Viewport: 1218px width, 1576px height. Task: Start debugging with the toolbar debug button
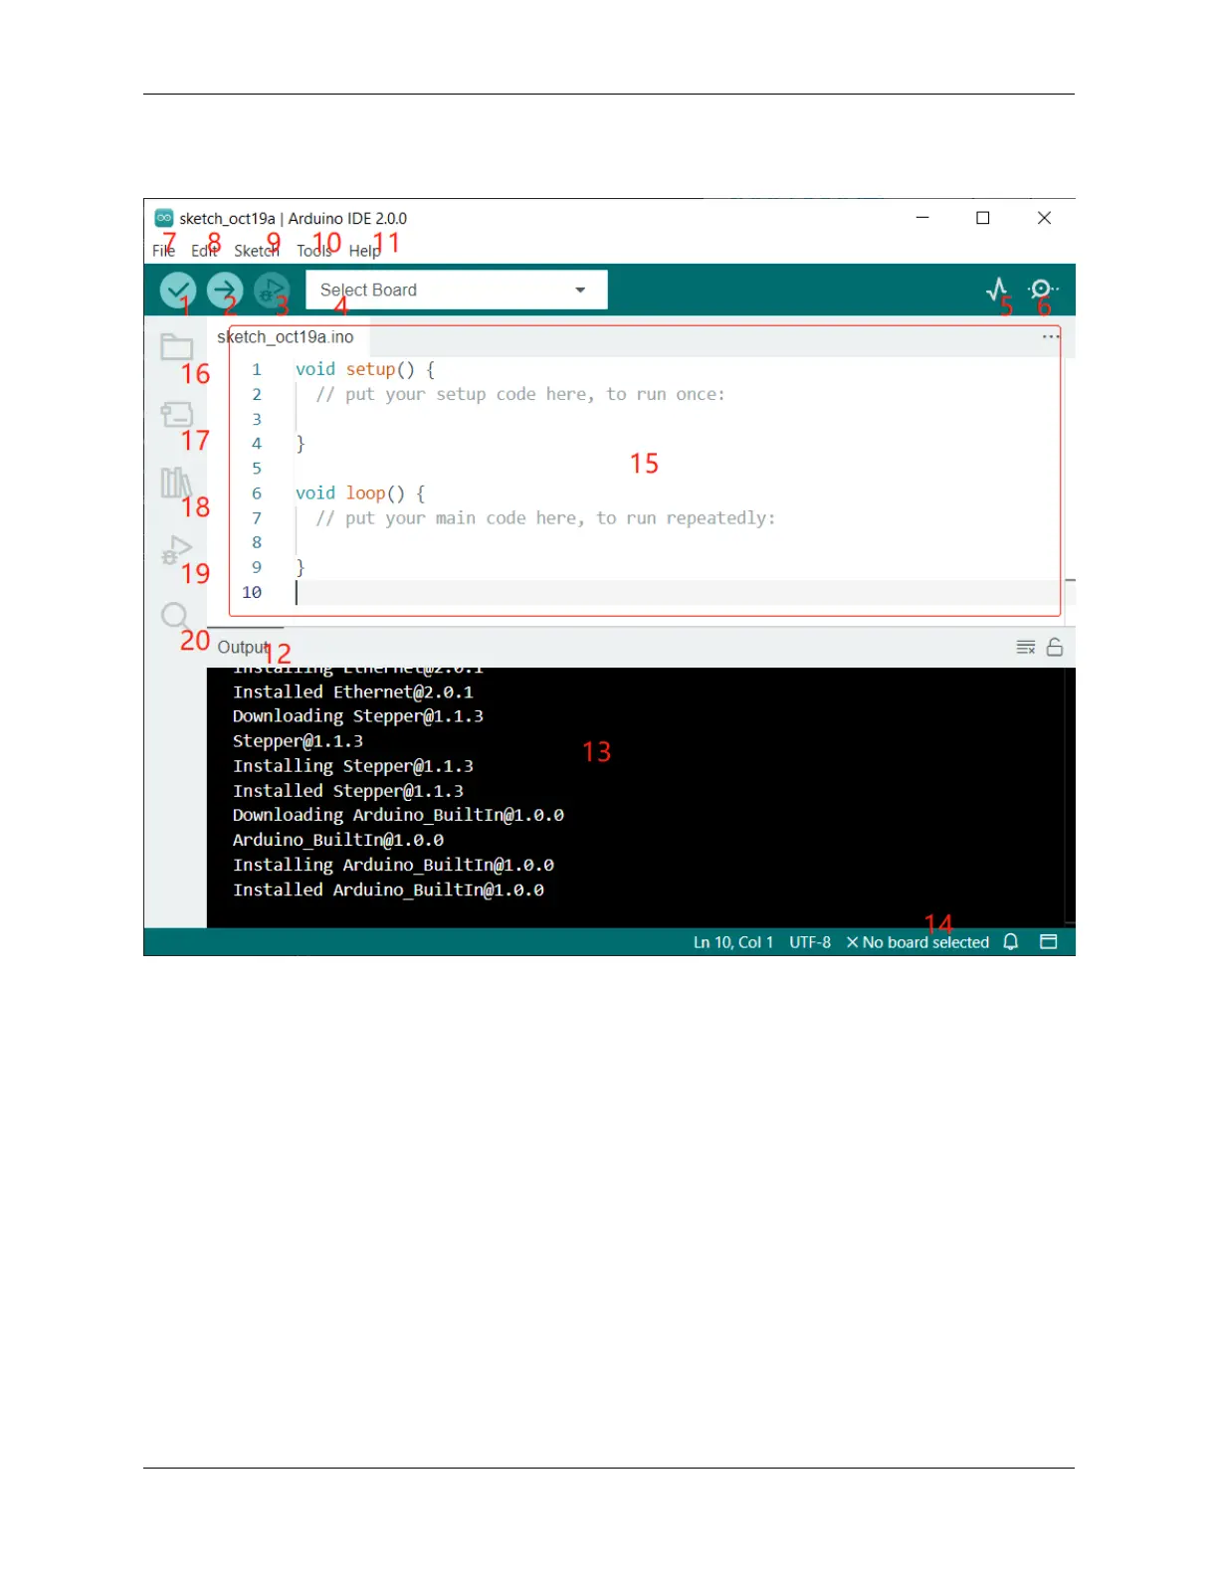[272, 291]
